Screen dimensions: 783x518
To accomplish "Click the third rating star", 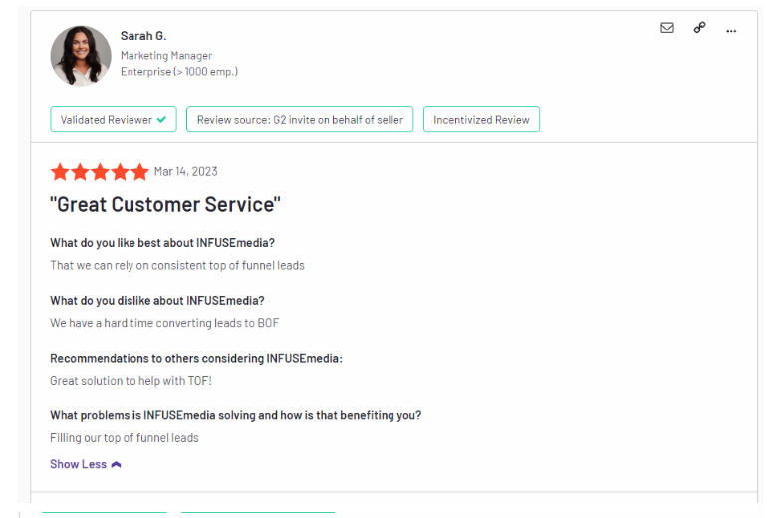I will pyautogui.click(x=100, y=172).
